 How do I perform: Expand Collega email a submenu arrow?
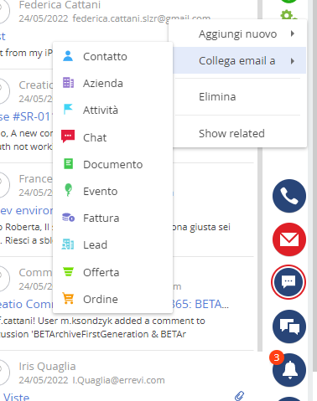pos(293,61)
